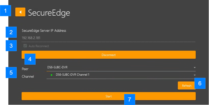Click the green channel status indicator

(x=51, y=75)
